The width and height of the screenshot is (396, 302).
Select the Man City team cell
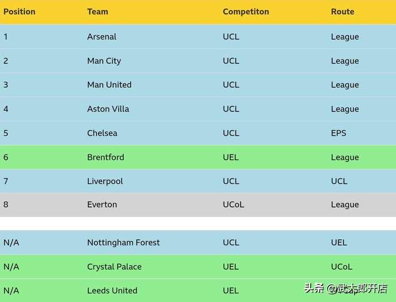coord(104,61)
